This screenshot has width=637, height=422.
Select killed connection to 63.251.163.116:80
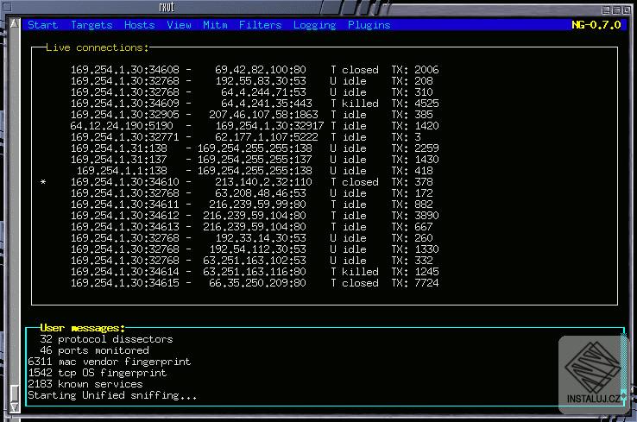click(x=255, y=271)
